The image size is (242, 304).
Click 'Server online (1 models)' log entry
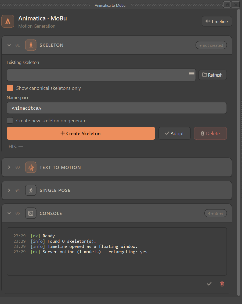point(80,252)
